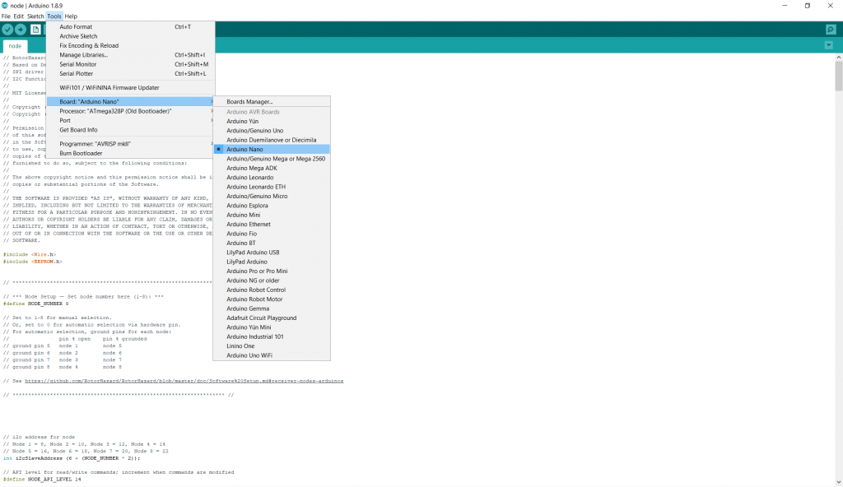Select Burn Bootloader
The width and height of the screenshot is (843, 487).
(131, 153)
